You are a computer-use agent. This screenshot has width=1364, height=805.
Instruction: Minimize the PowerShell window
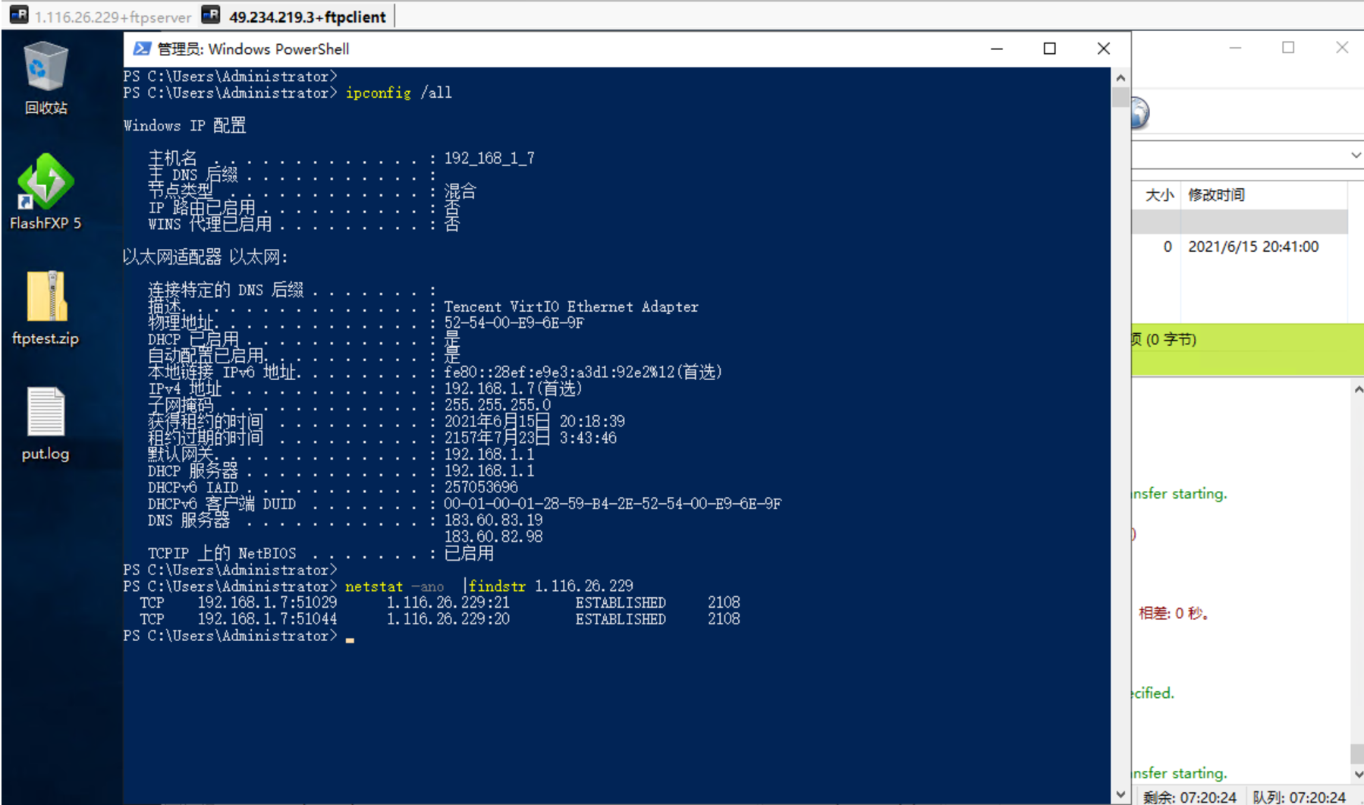(x=997, y=49)
